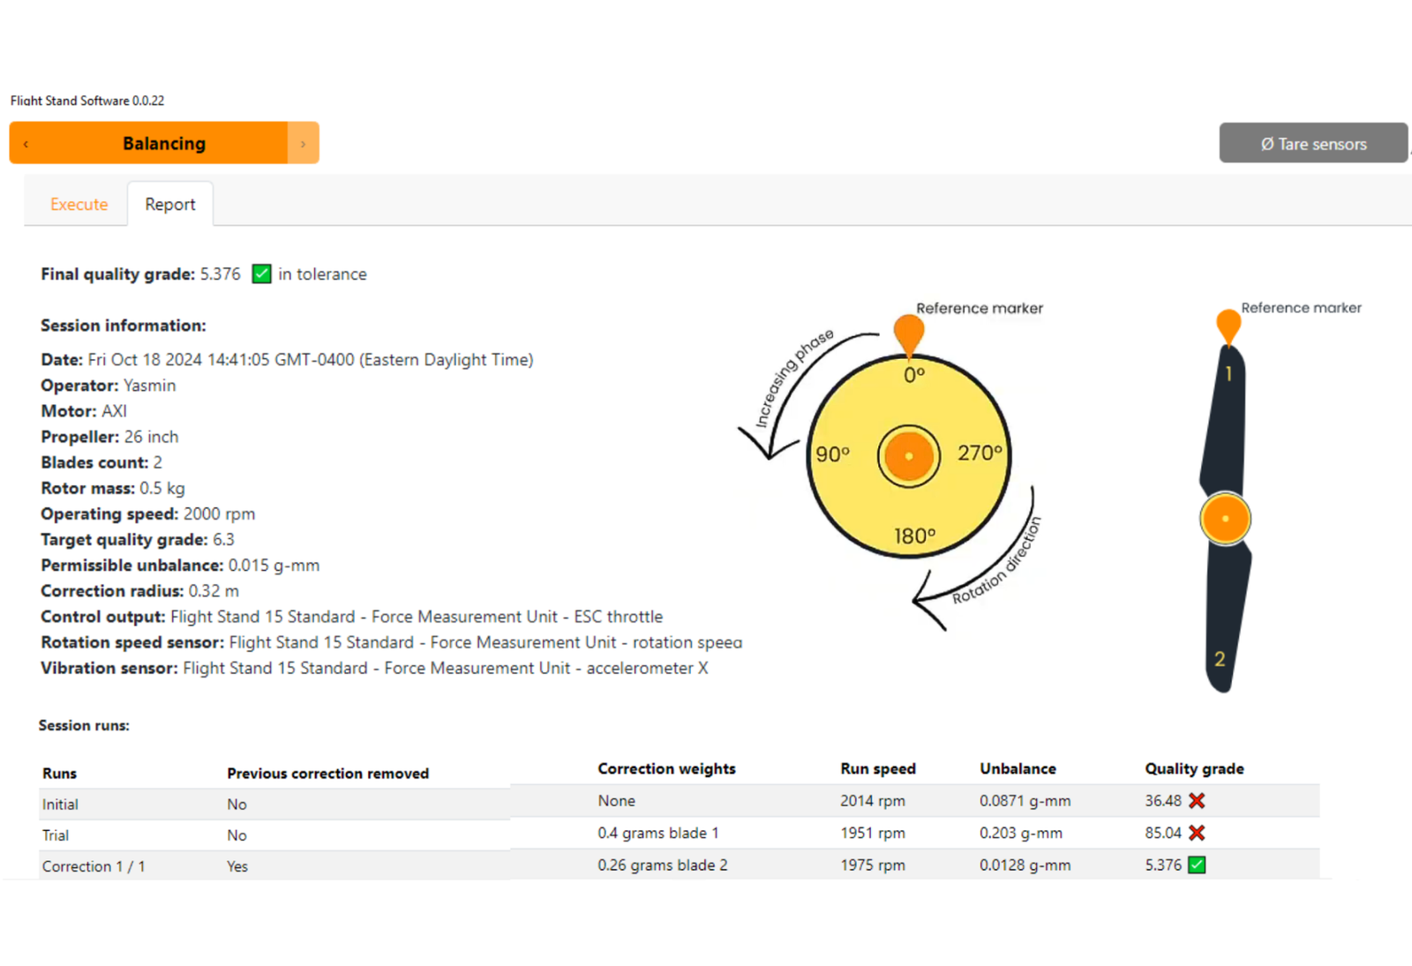
Task: Select the Report tab
Action: [170, 205]
